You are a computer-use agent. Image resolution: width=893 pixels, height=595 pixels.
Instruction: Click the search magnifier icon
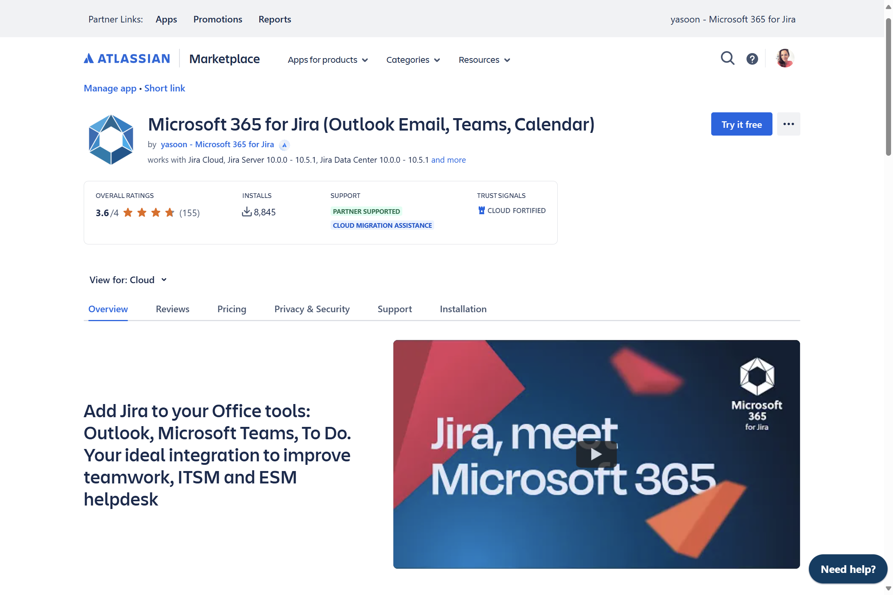(727, 58)
